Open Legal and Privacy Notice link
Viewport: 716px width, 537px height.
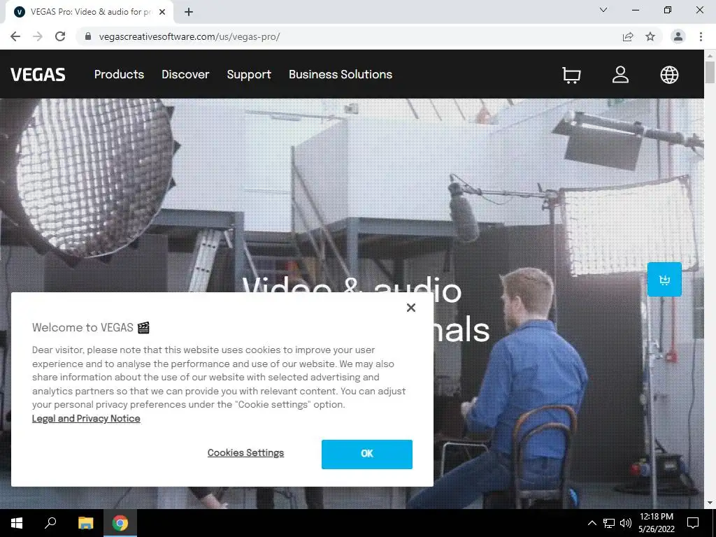pos(86,418)
